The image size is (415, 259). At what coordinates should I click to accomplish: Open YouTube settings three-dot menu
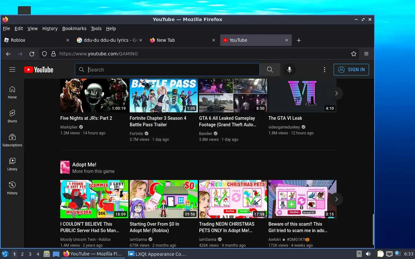pyautogui.click(x=325, y=70)
